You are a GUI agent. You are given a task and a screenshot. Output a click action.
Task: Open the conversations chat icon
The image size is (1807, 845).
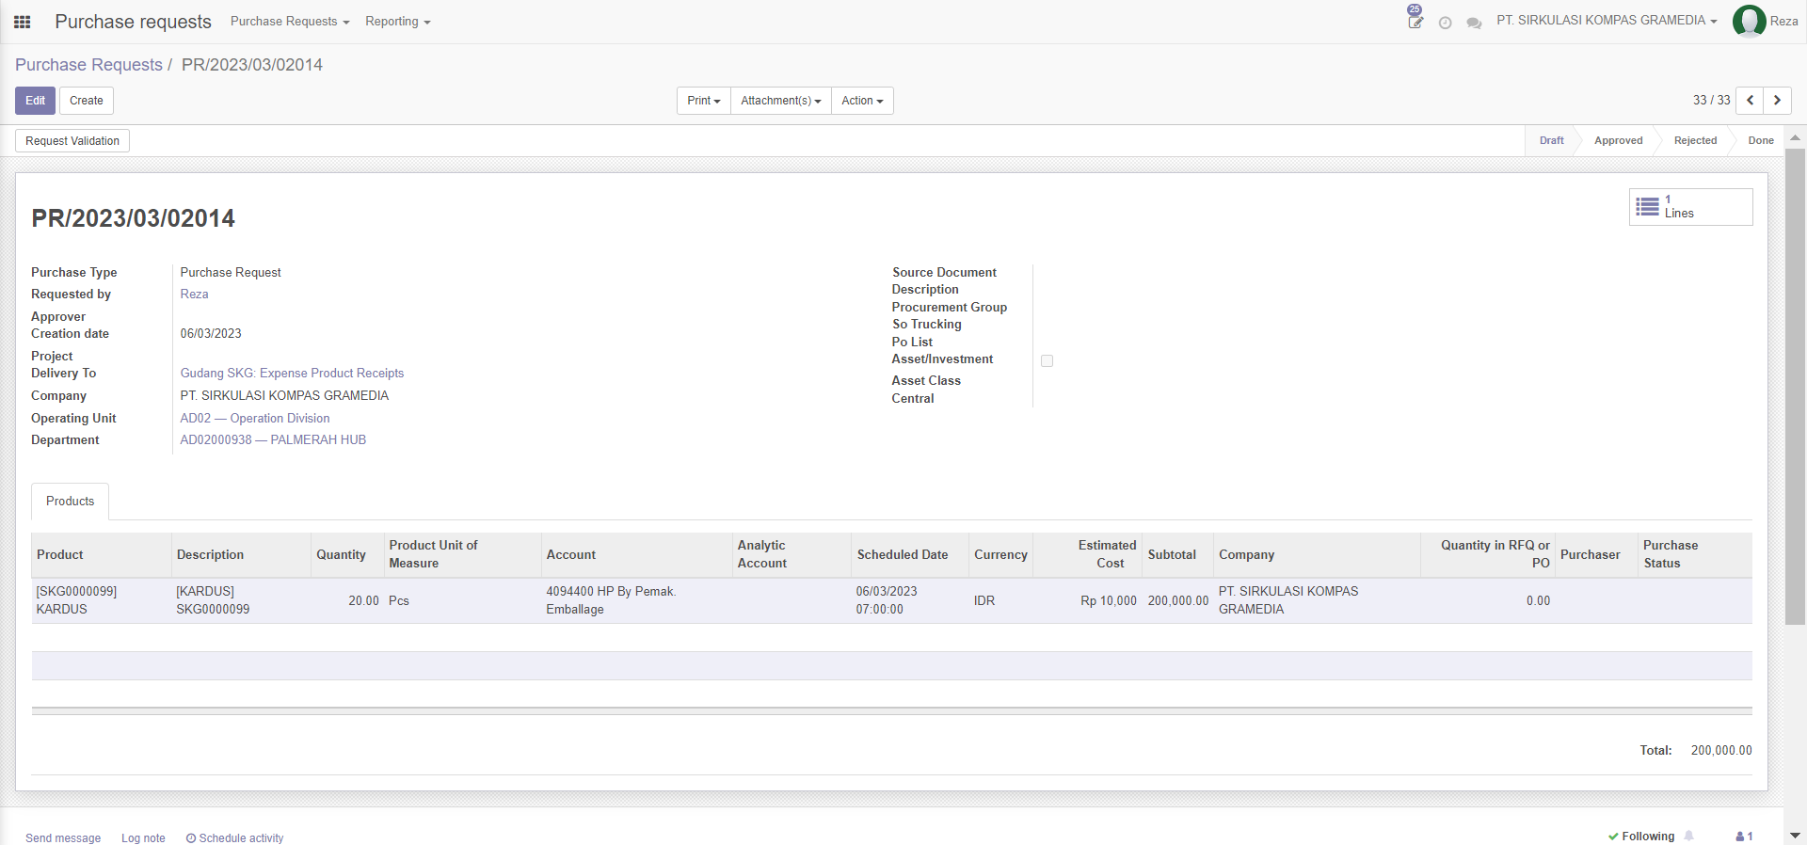tap(1474, 23)
